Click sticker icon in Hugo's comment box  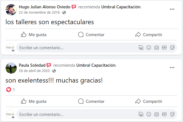tap(172, 48)
